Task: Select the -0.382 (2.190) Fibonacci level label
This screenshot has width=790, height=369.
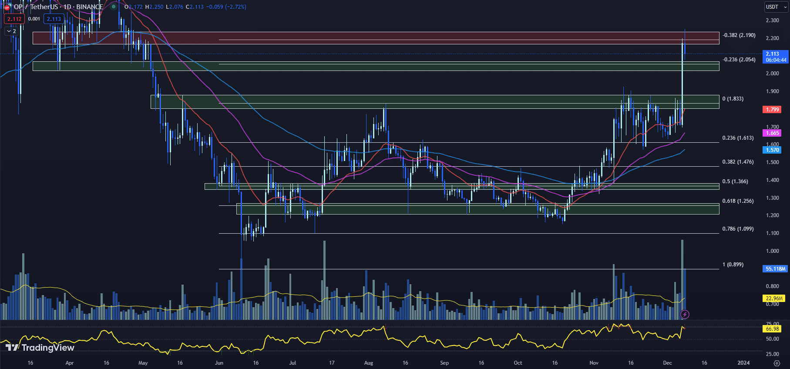Action: point(739,35)
